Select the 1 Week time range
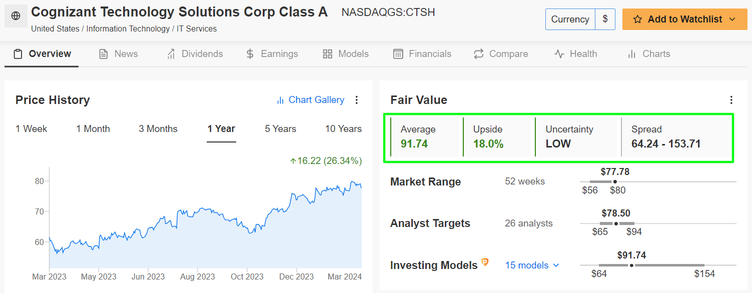Screen dimensions: 752x293 [x=31, y=129]
